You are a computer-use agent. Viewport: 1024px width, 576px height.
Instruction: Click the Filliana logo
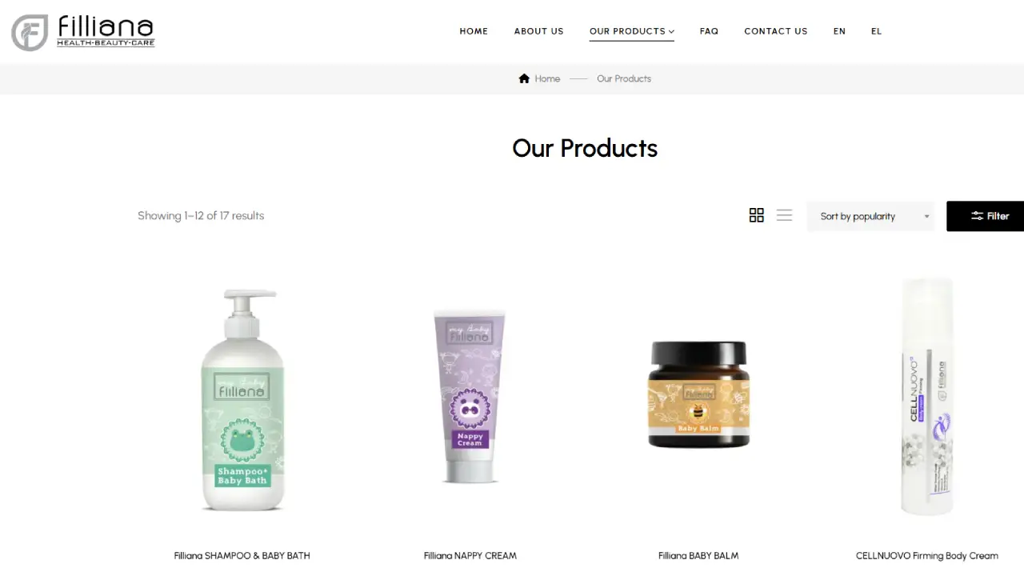pos(83,32)
